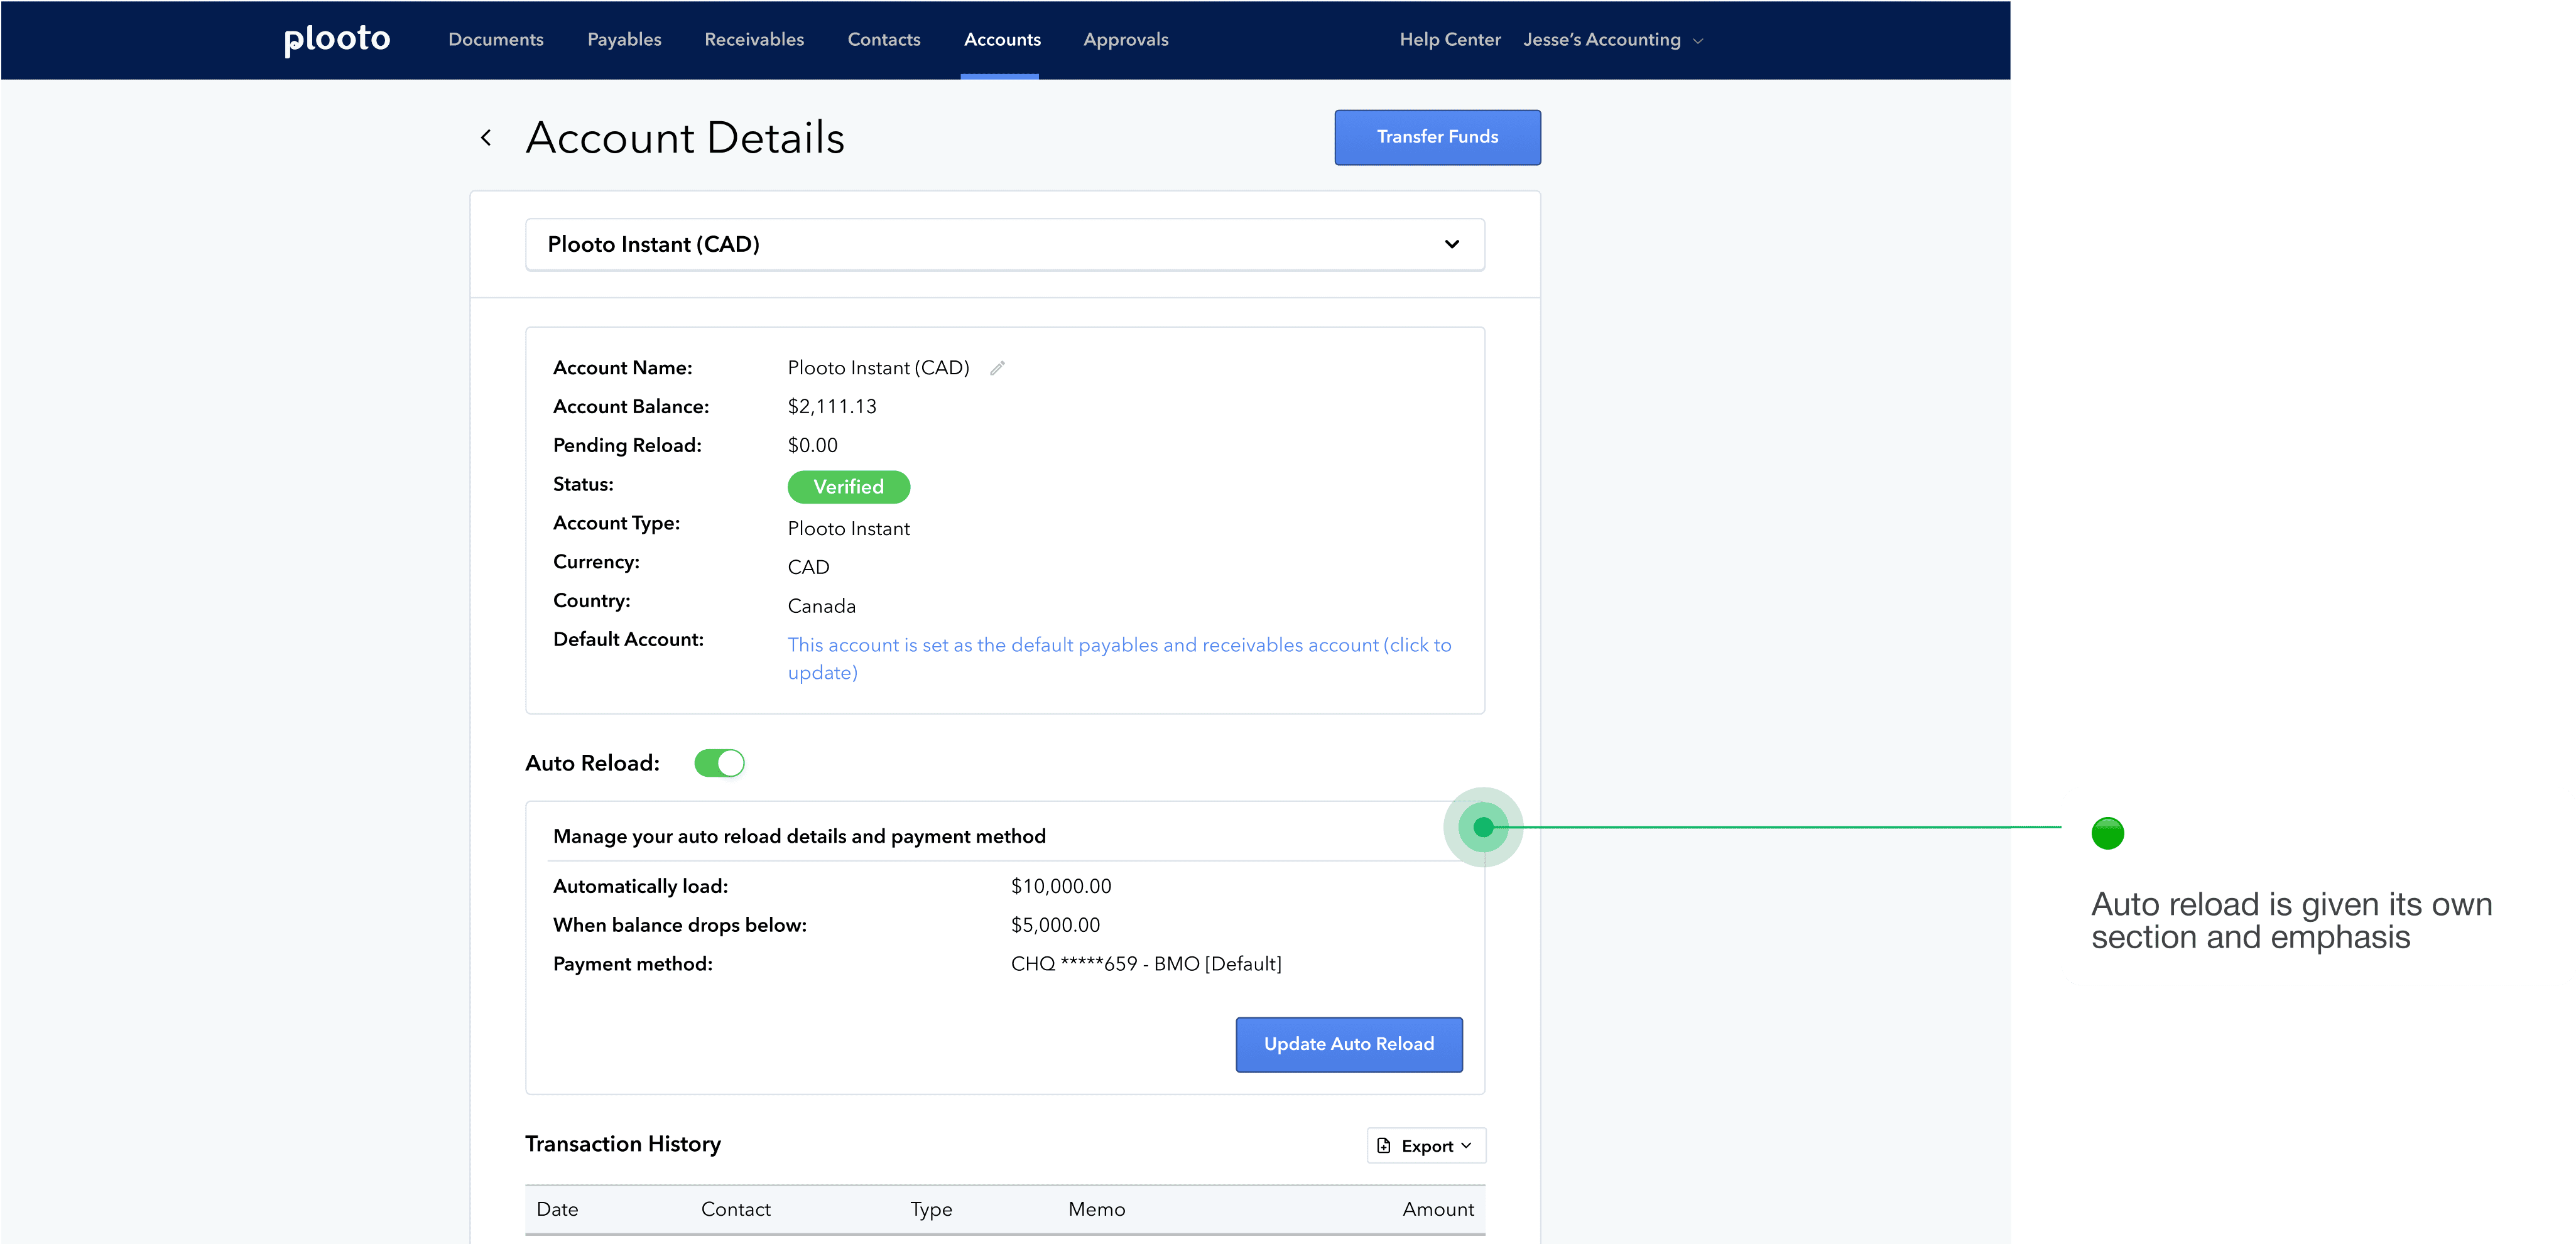Viewport: 2576px width, 1244px height.
Task: Open the Jesse's Accounting company menu
Action: click(x=1611, y=40)
